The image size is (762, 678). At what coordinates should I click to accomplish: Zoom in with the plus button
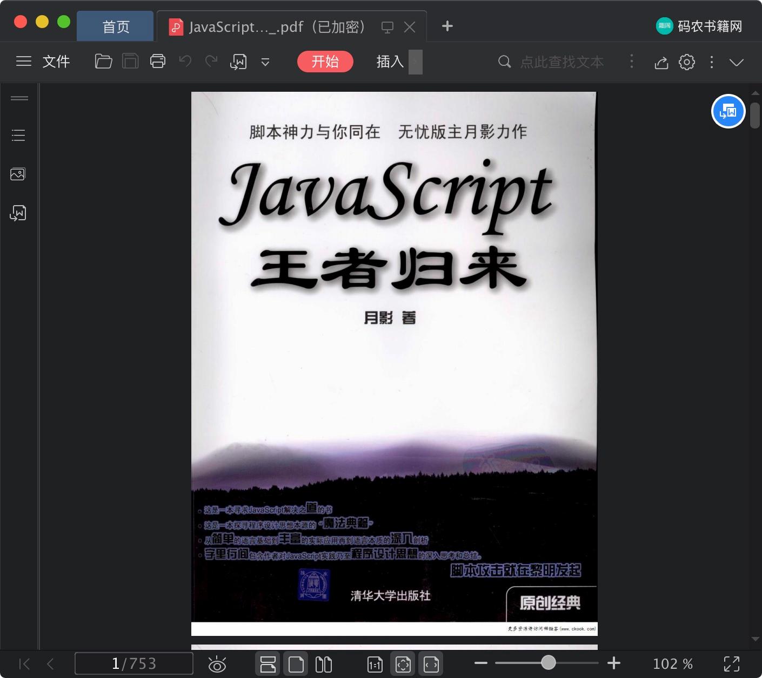pos(614,663)
